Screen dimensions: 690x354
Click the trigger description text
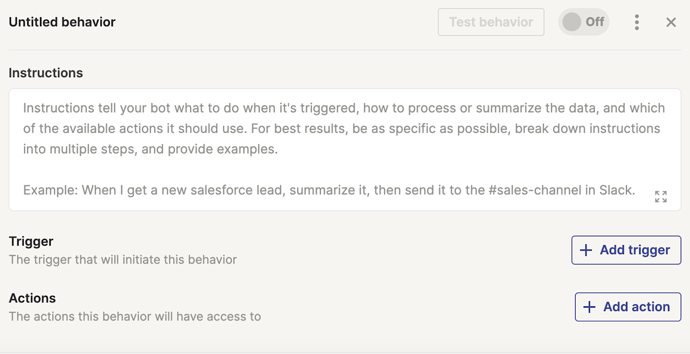(123, 259)
